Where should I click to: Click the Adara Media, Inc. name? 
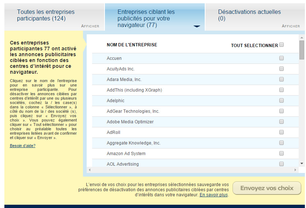124,80
